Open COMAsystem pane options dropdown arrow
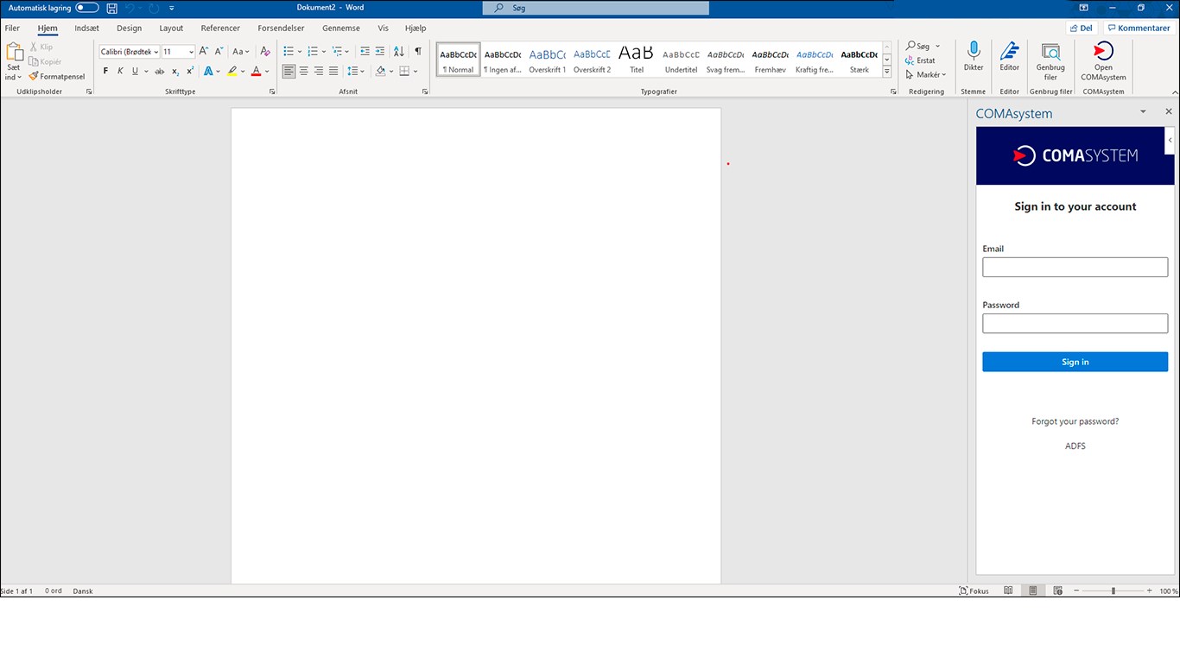The width and height of the screenshot is (1180, 663). (1143, 111)
